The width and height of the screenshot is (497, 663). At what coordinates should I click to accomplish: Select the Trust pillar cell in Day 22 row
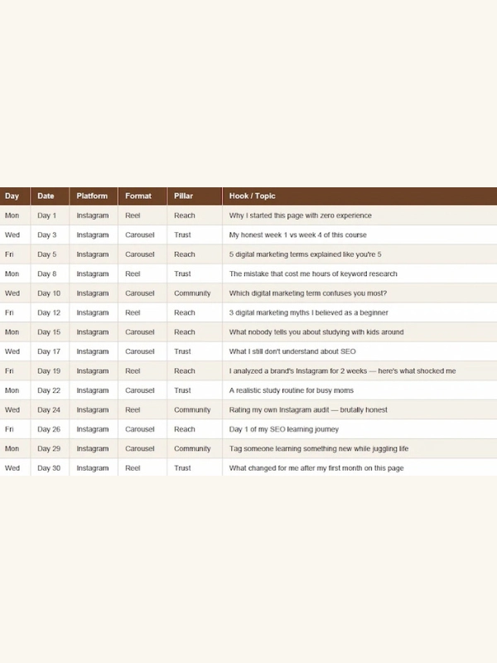(195, 390)
